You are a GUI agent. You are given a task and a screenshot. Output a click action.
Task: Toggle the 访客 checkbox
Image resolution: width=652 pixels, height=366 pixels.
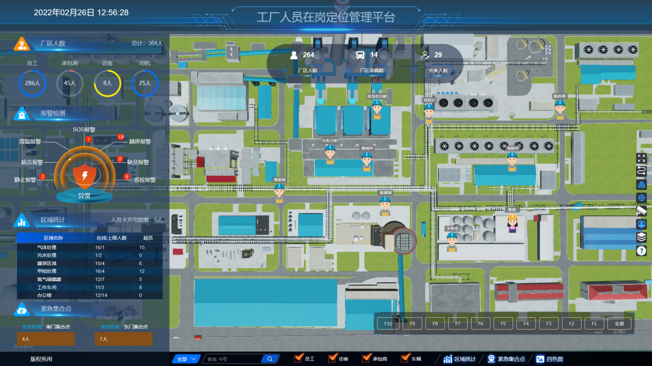pos(332,358)
